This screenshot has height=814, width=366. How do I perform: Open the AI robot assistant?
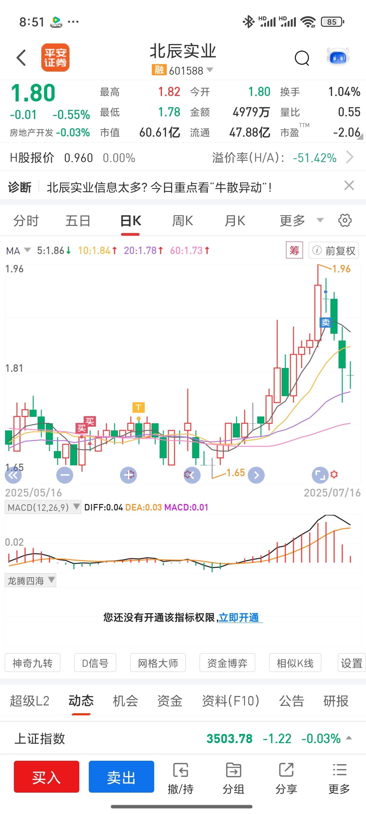[338, 57]
